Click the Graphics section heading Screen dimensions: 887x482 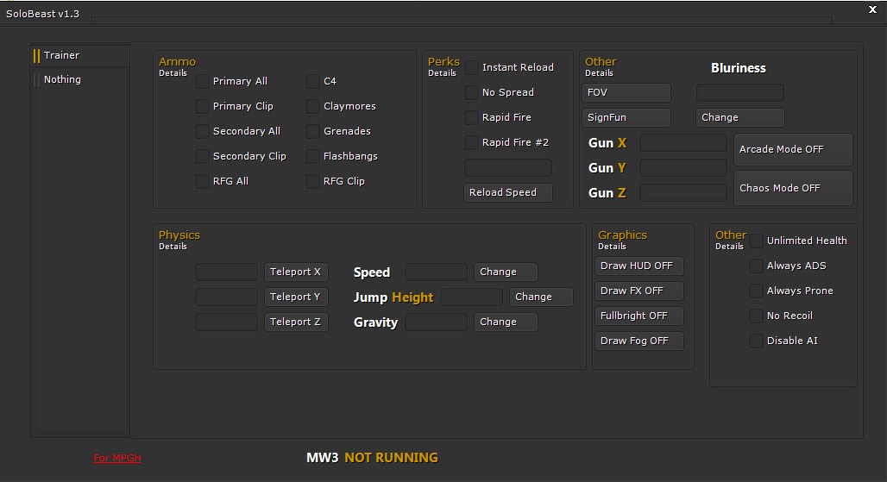(x=622, y=235)
